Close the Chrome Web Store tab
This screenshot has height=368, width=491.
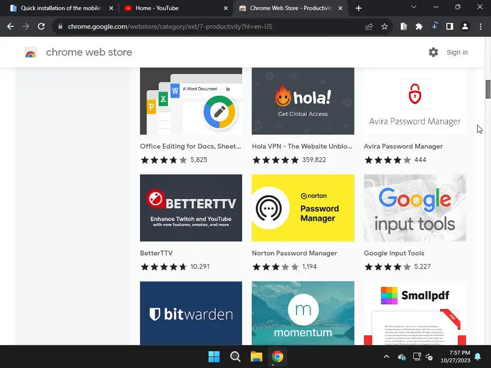click(x=340, y=8)
